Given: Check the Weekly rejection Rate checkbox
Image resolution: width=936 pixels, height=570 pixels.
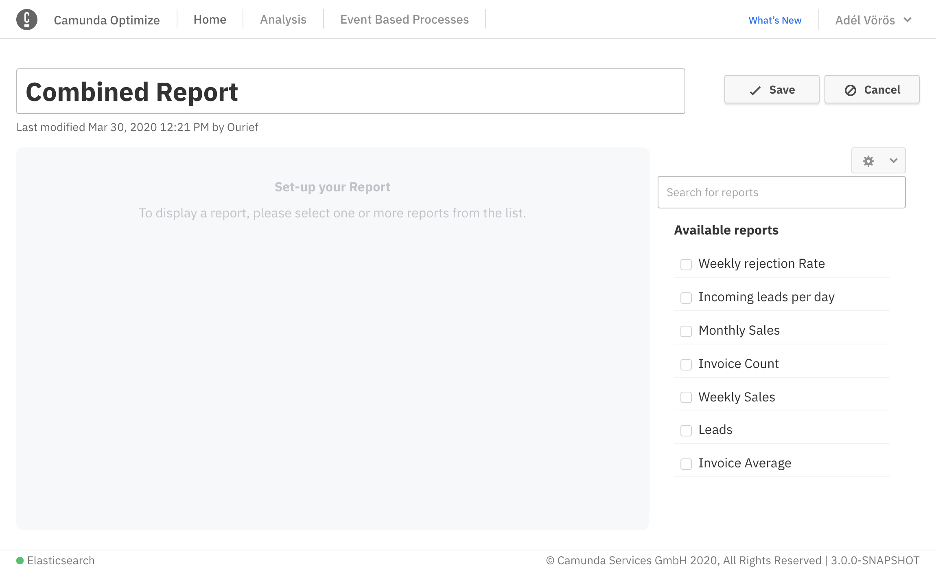Looking at the screenshot, I should coord(686,264).
